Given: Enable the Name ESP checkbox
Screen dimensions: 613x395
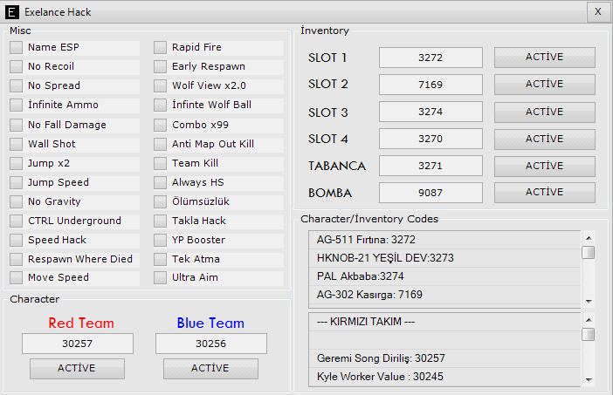Looking at the screenshot, I should 16,47.
